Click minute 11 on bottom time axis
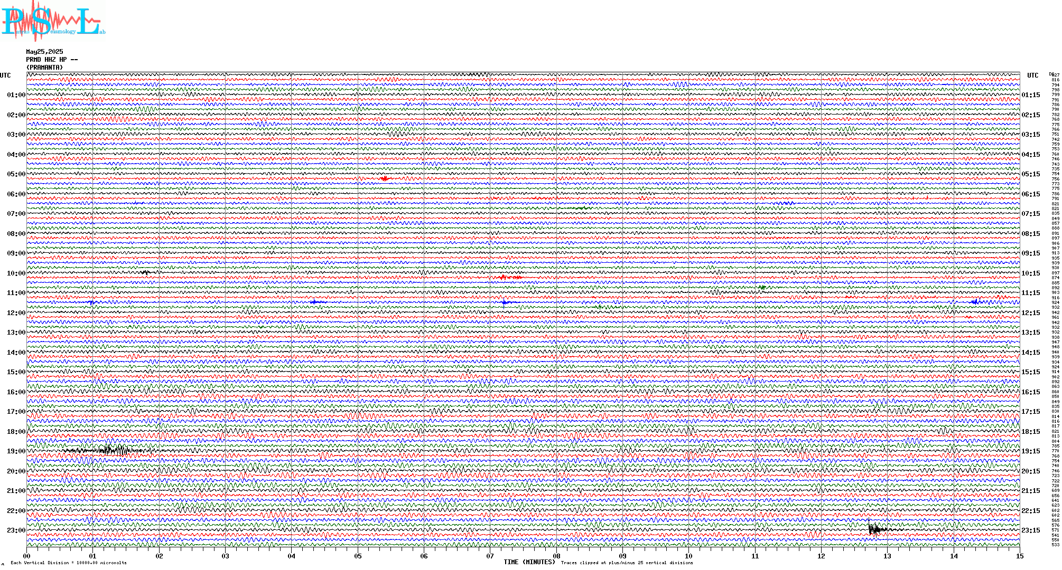 (755, 556)
